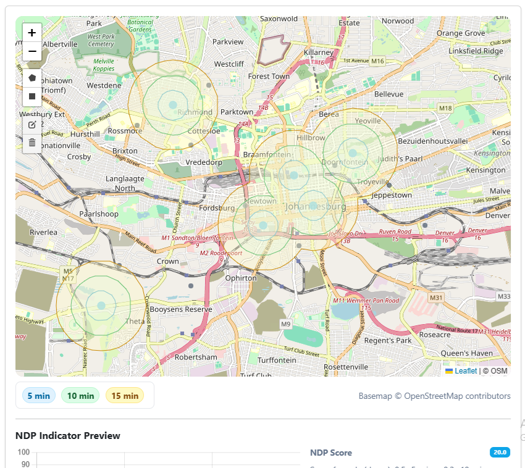525x468 pixels.
Task: Click the delete layers trash icon
Action: tap(32, 143)
